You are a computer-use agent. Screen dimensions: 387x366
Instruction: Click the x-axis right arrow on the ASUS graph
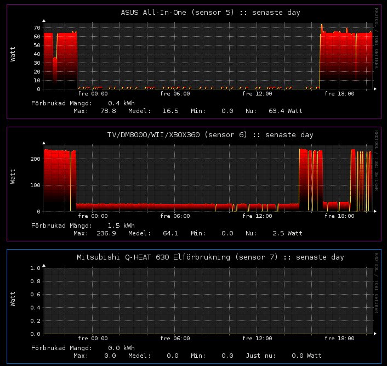pyautogui.click(x=375, y=88)
